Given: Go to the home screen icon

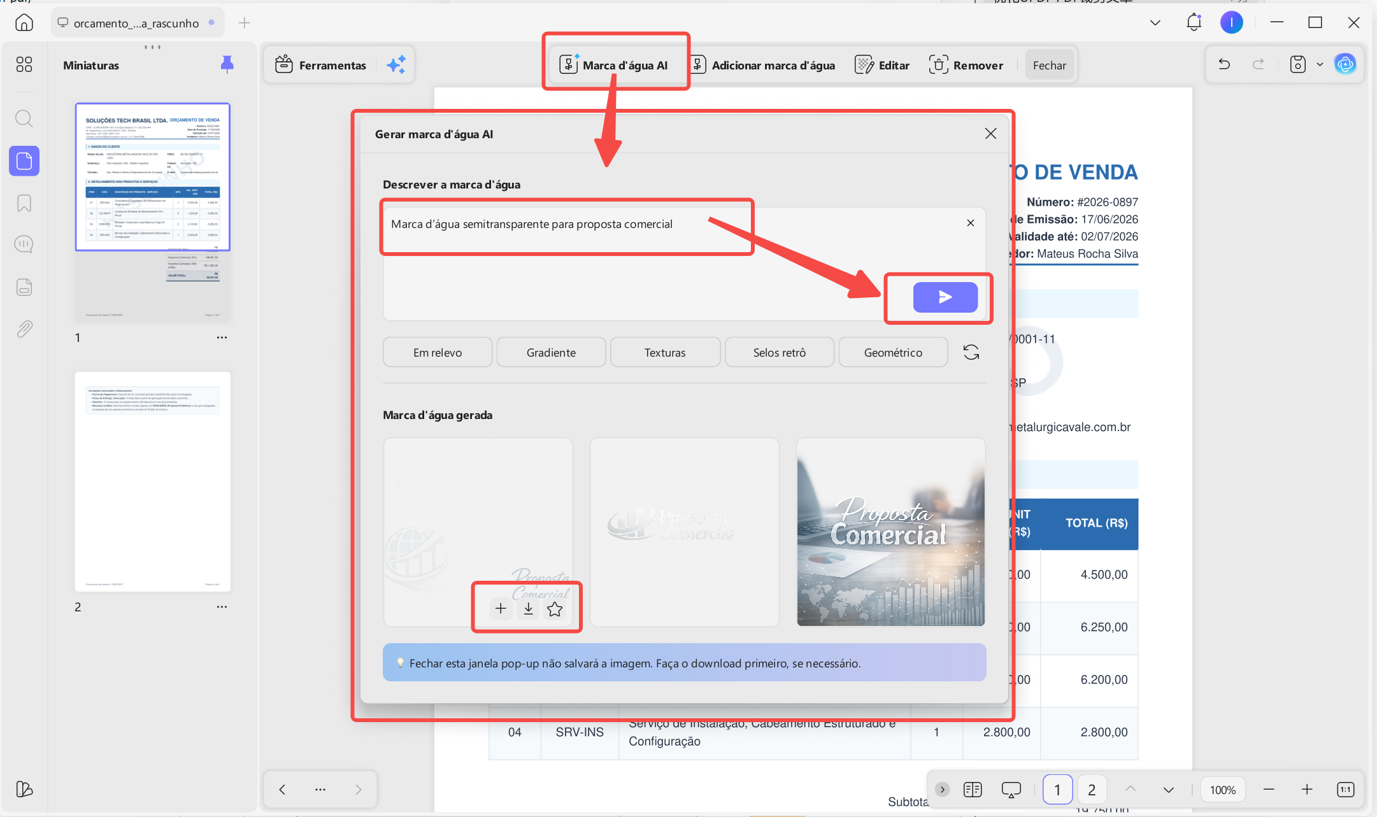Looking at the screenshot, I should point(24,23).
